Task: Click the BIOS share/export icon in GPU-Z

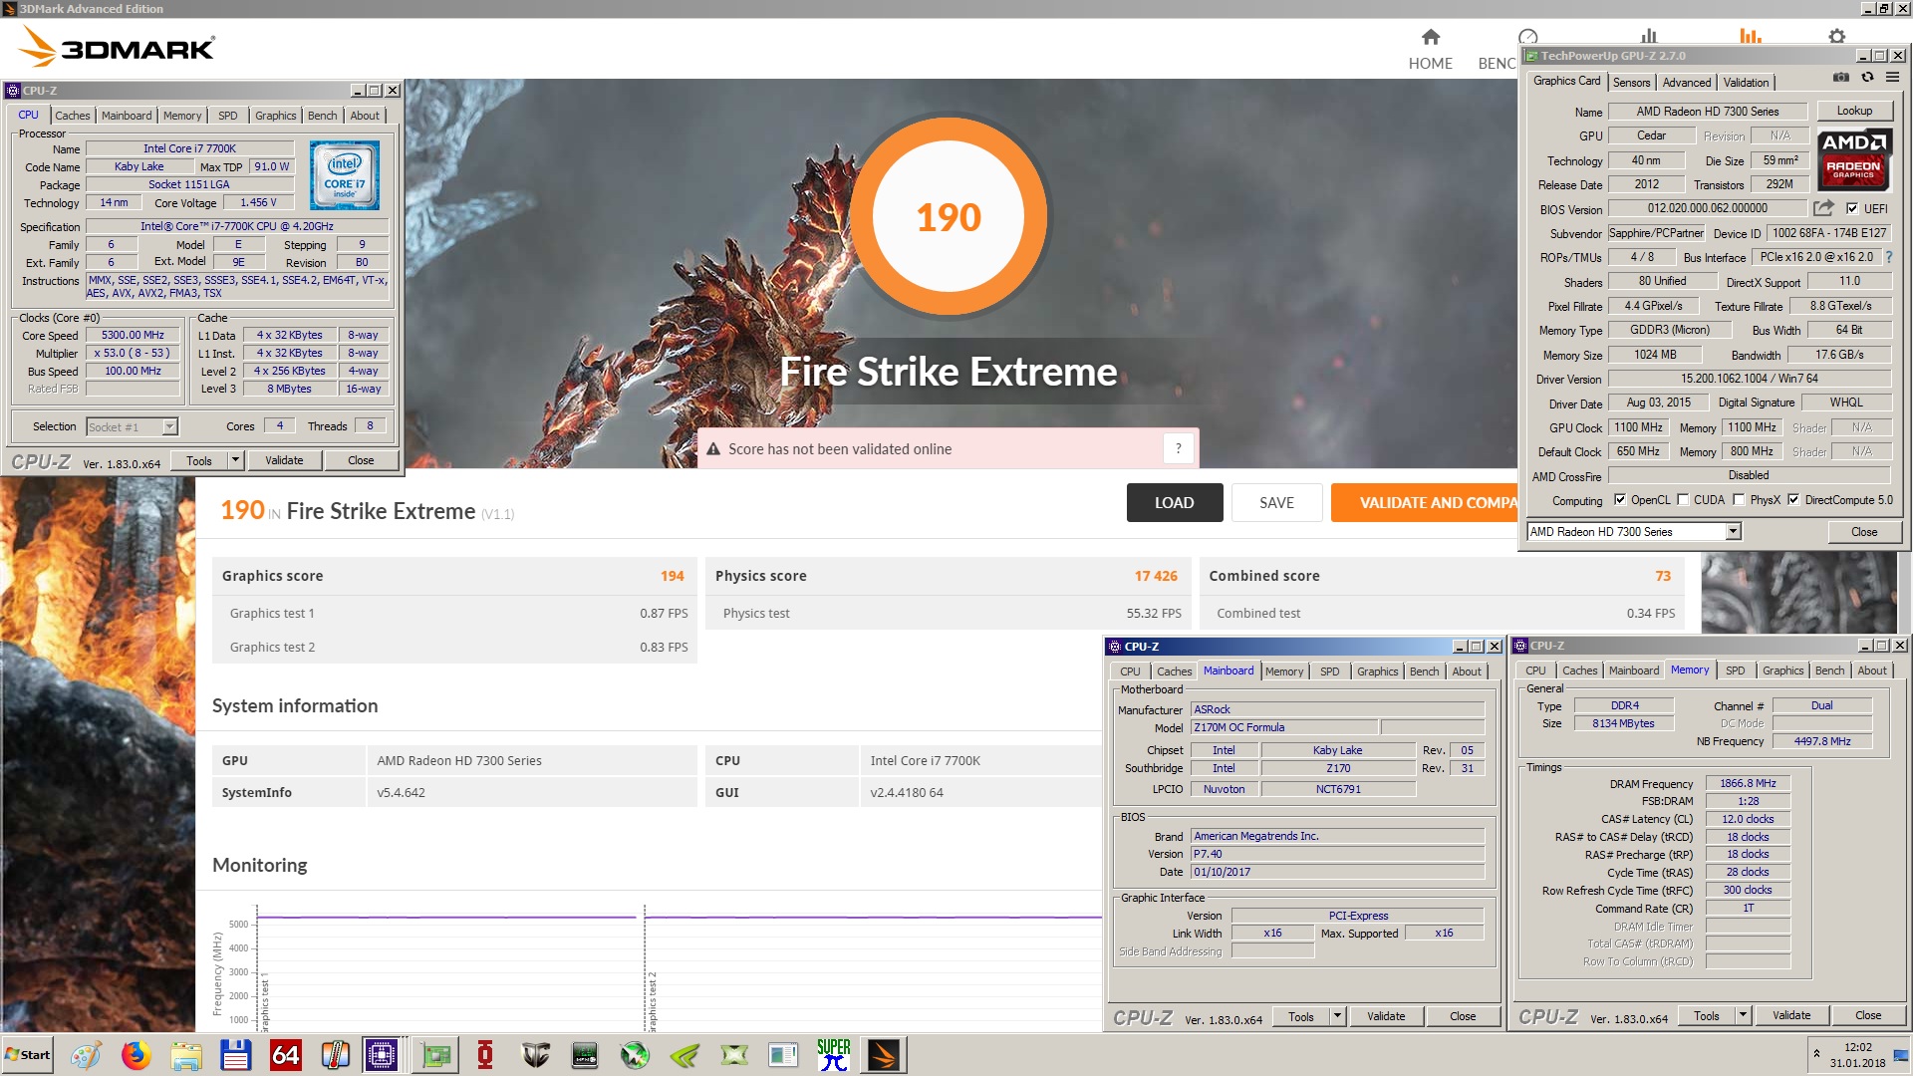Action: click(1823, 208)
